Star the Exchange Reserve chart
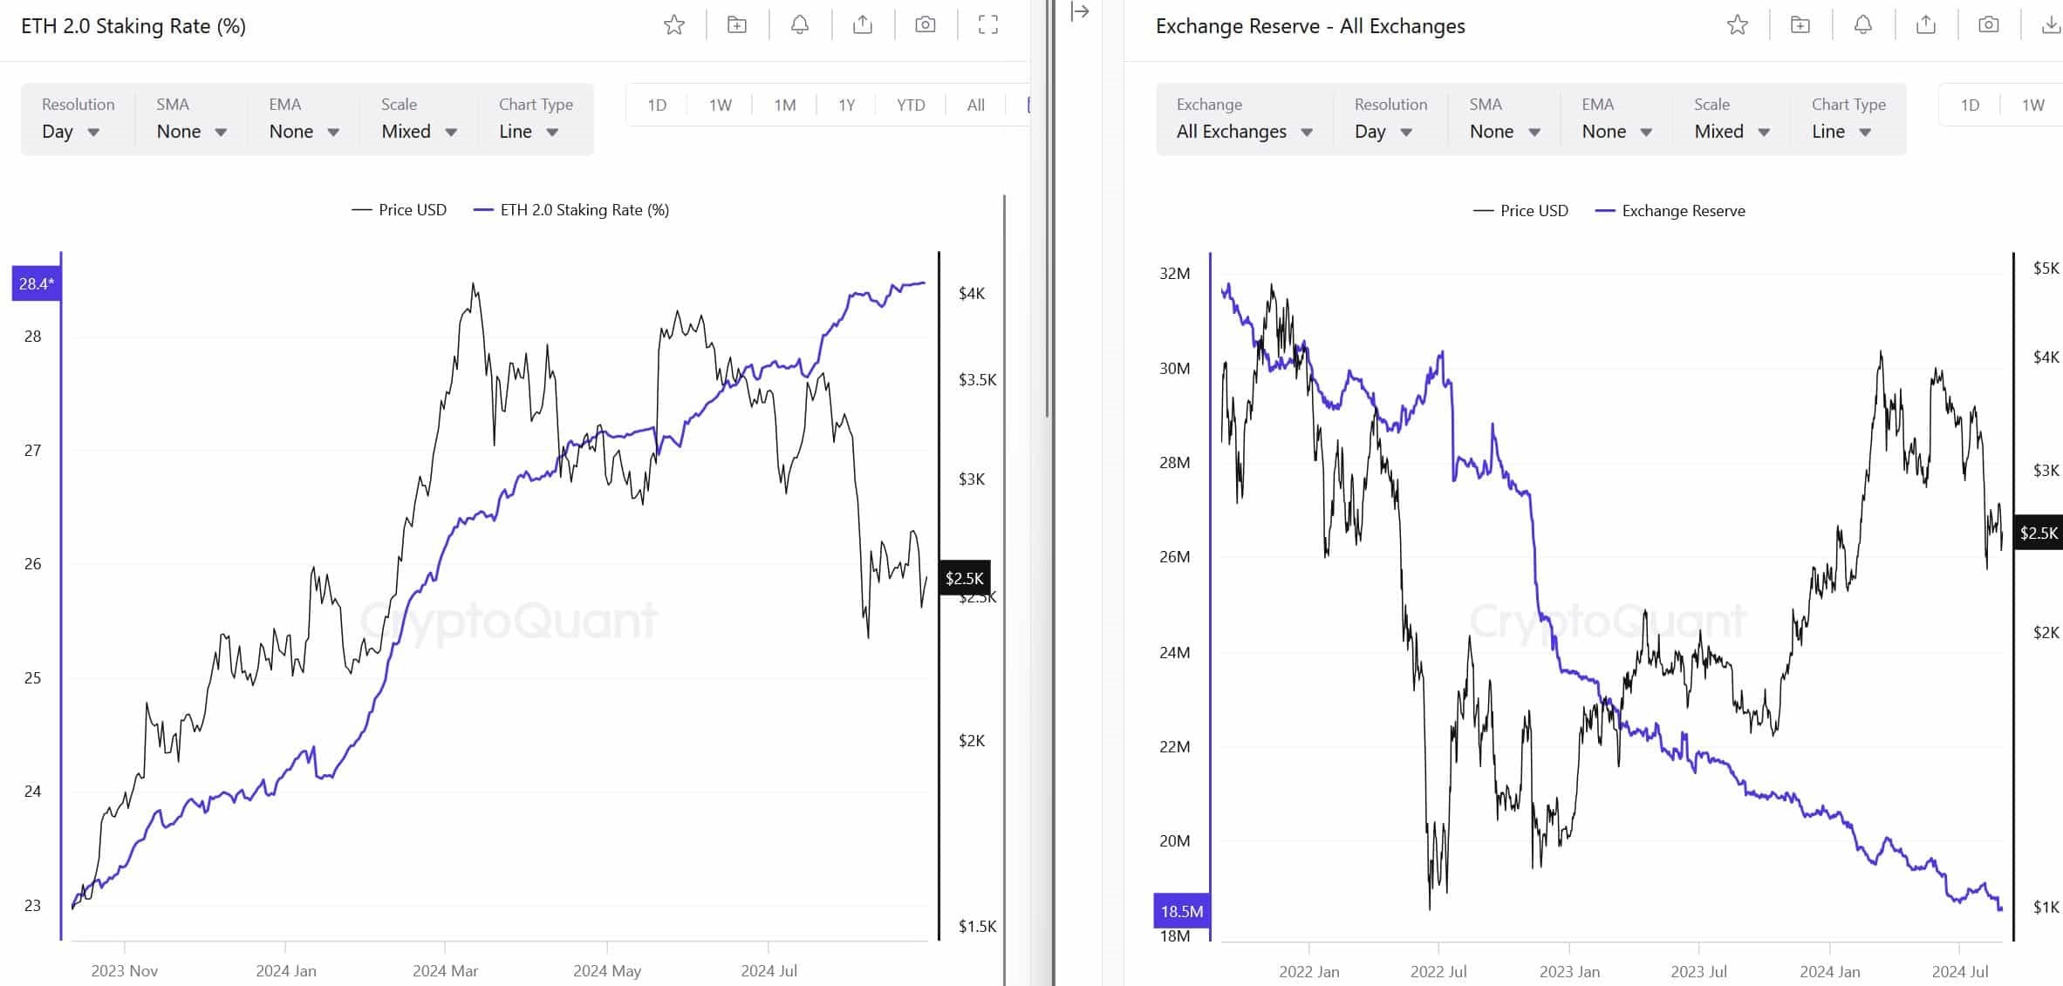2063x986 pixels. pos(1737,25)
